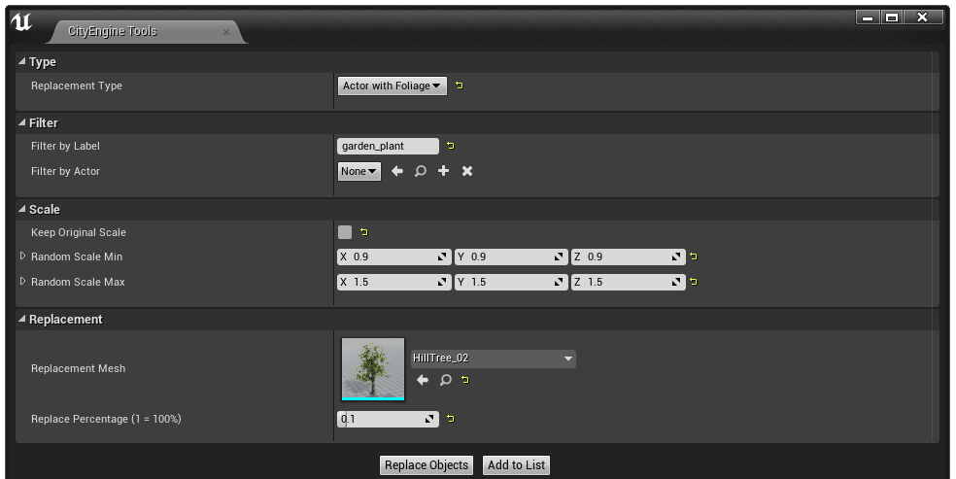956x479 pixels.
Task: Add new actor plus icon in Filter by Actor
Action: [x=443, y=171]
